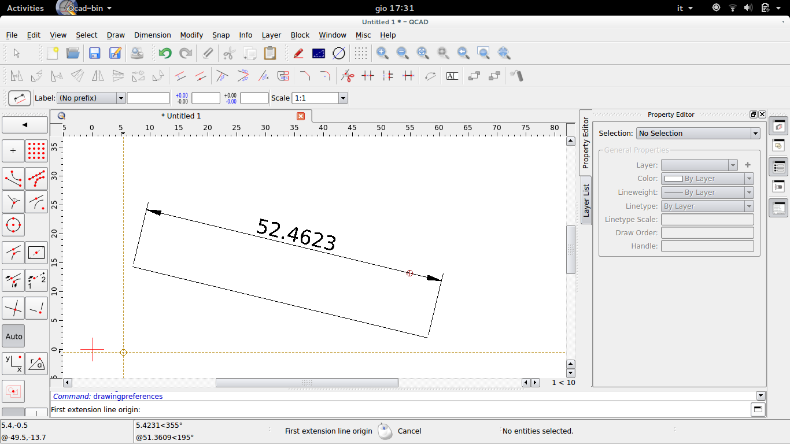Click the Redo arrow icon
This screenshot has height=444, width=790.
pyautogui.click(x=186, y=53)
